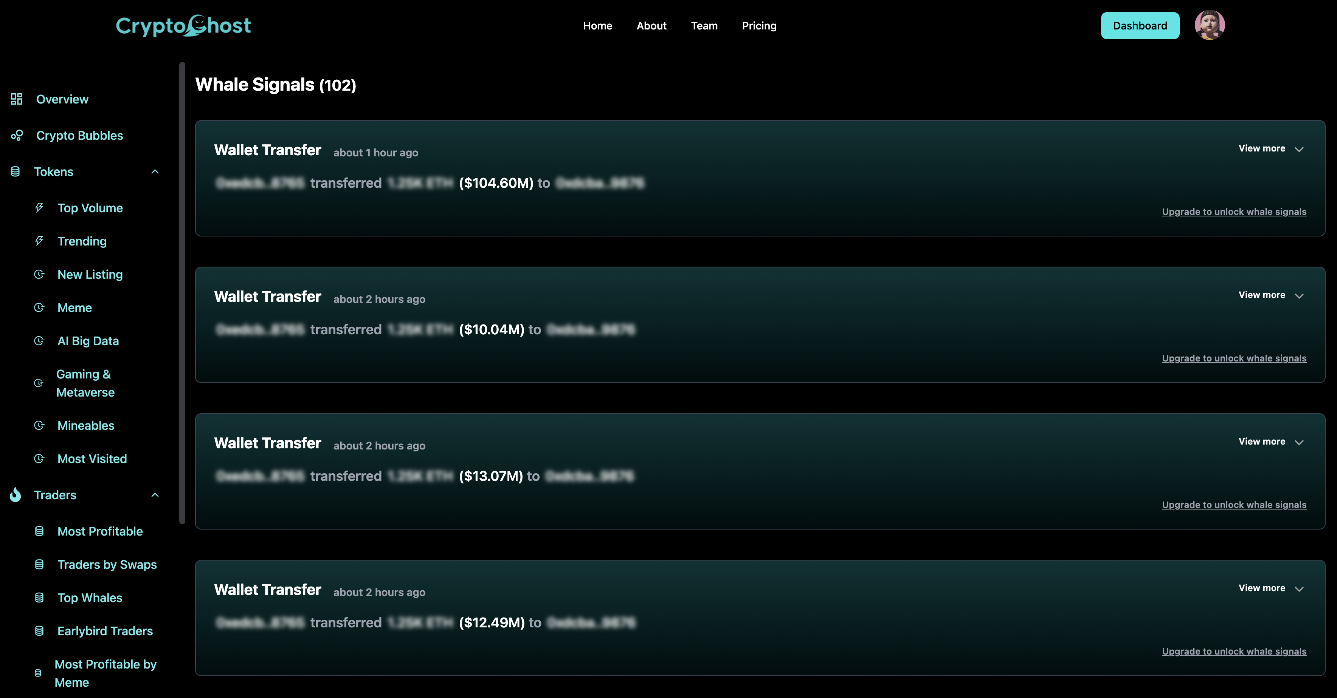This screenshot has height=698, width=1337.
Task: Select Most Profitable by Meme
Action: pos(105,673)
